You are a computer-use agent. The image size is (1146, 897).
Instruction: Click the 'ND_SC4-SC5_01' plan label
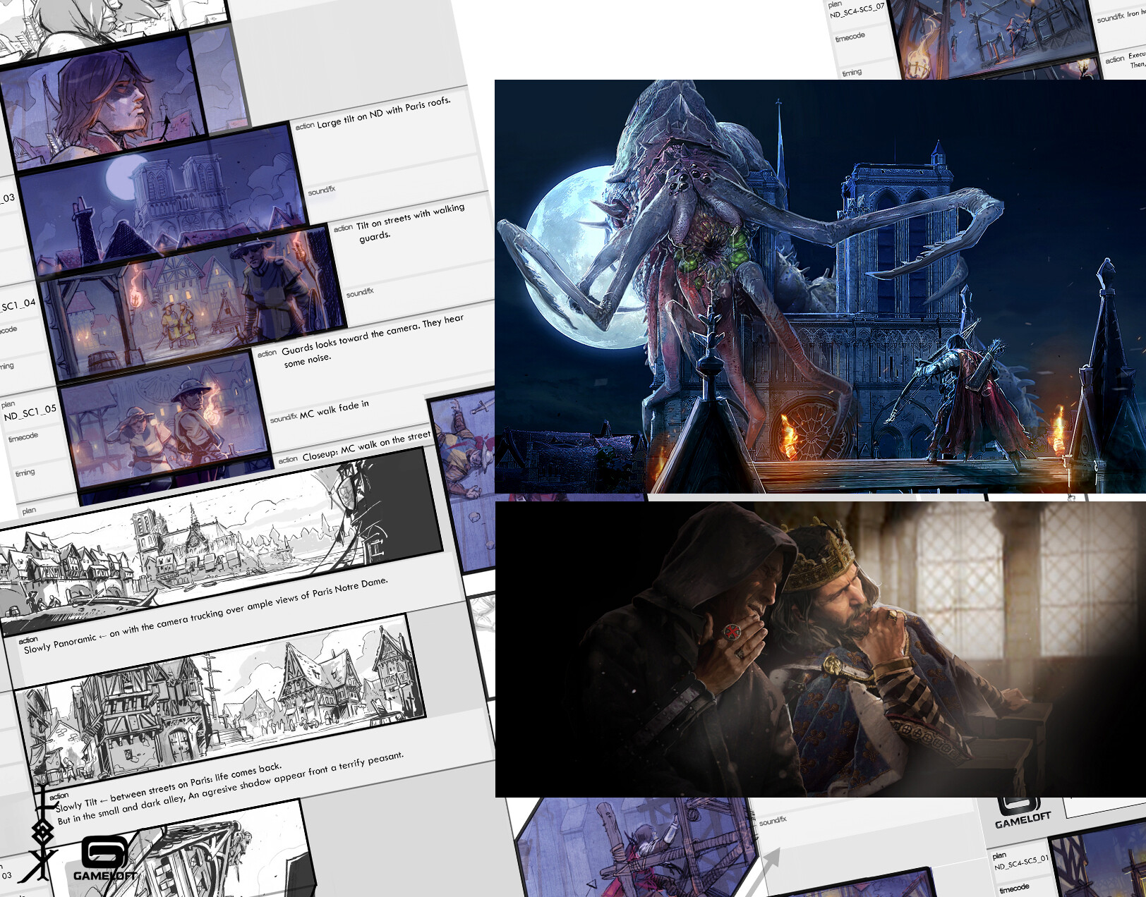click(1021, 862)
